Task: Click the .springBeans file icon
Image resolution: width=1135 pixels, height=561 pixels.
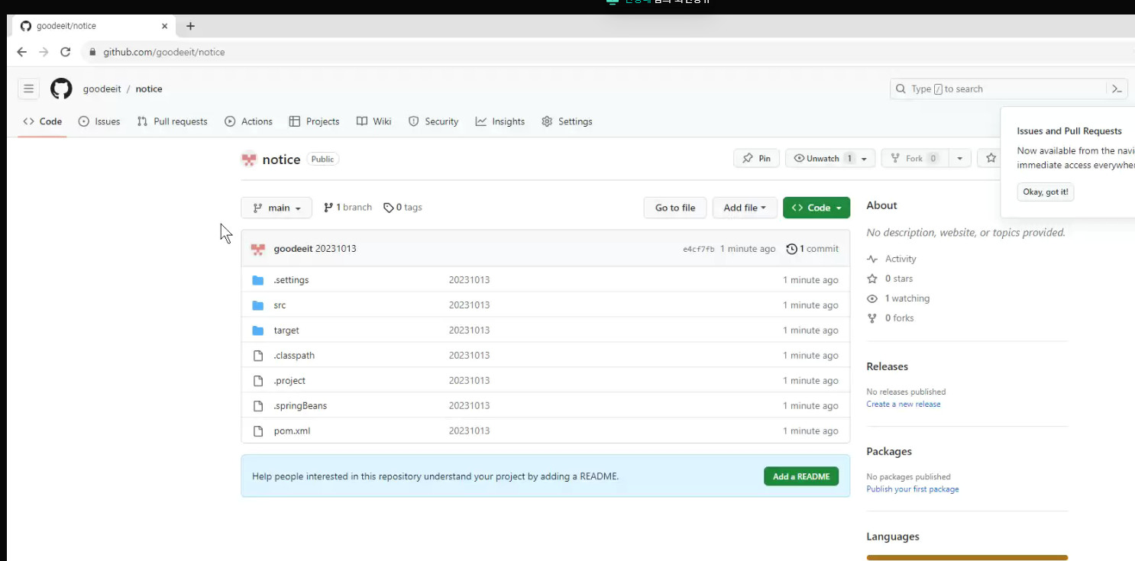Action: (258, 406)
